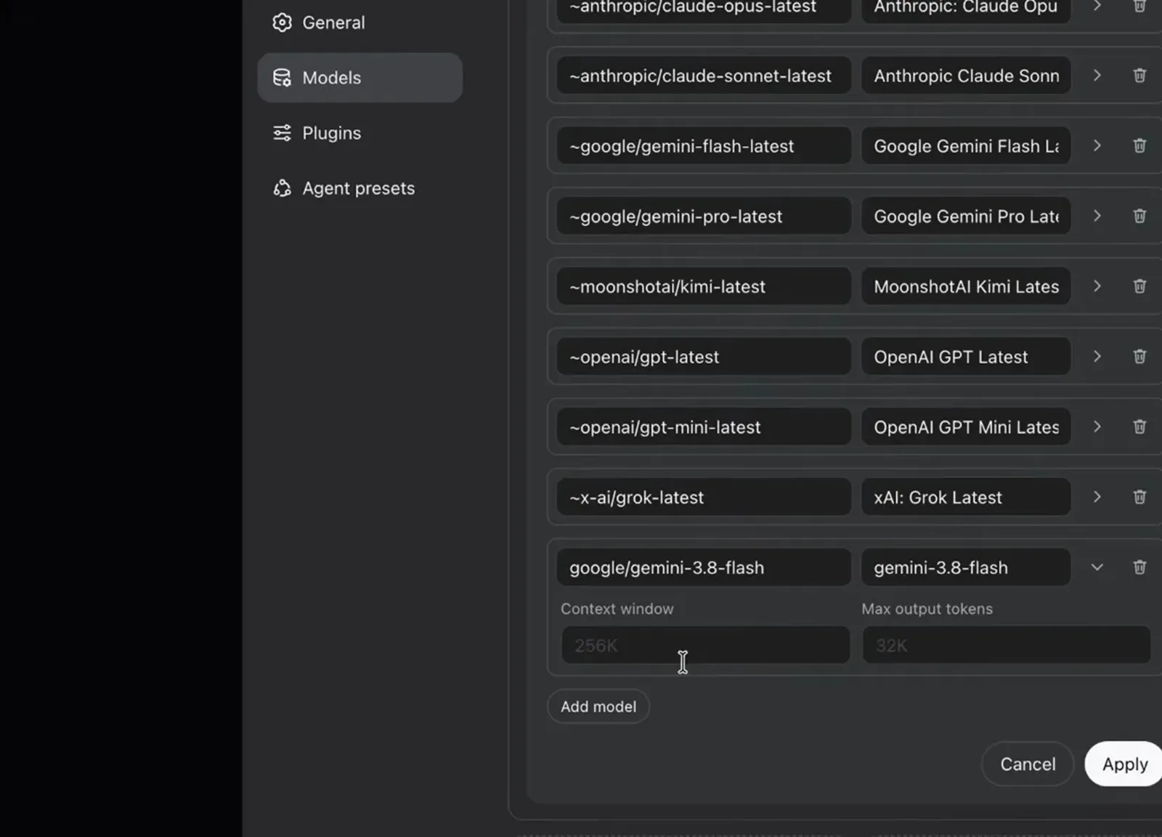Edit the Google Gemini Flash name field
This screenshot has height=837, width=1162.
tap(966, 146)
